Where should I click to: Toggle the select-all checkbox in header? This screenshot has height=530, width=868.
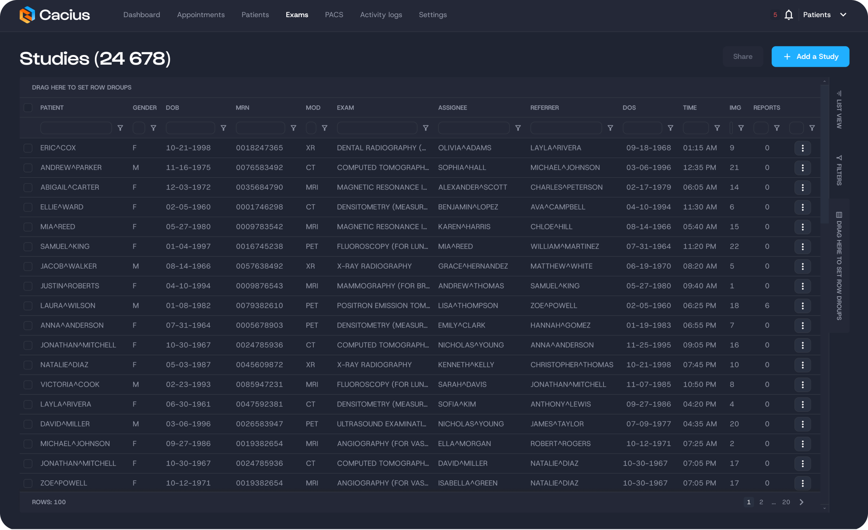pyautogui.click(x=28, y=107)
